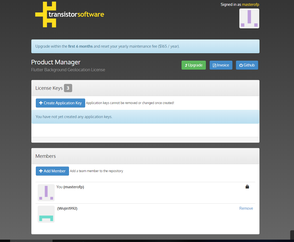Remove member Wujin1992 from the repository

click(x=246, y=208)
